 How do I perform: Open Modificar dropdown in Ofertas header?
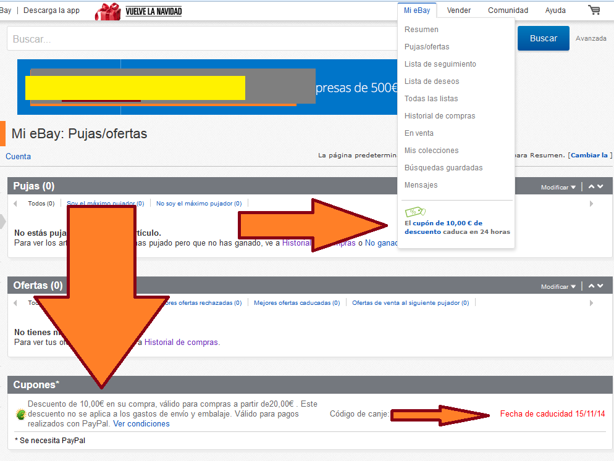point(558,287)
